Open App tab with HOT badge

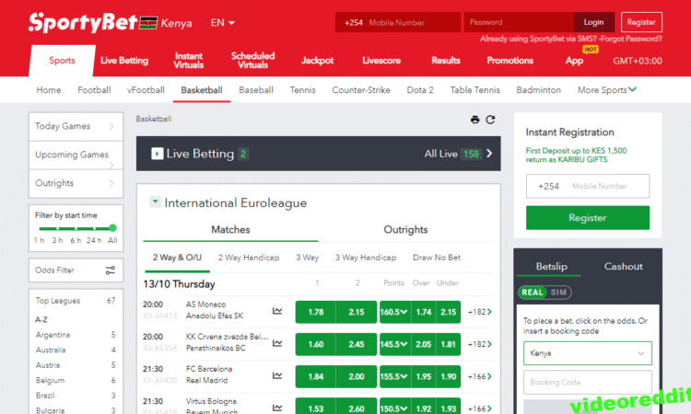click(574, 61)
